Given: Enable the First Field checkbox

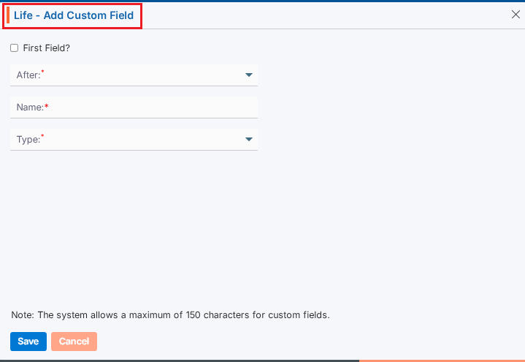Looking at the screenshot, I should click(x=14, y=48).
